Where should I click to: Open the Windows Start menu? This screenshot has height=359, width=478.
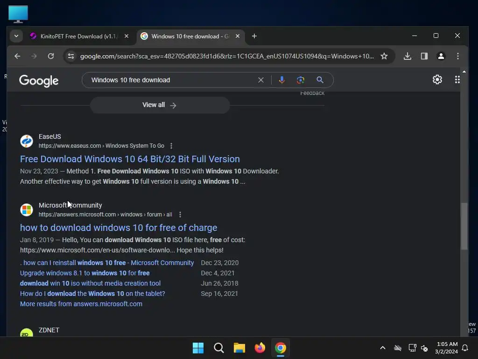pos(198,348)
